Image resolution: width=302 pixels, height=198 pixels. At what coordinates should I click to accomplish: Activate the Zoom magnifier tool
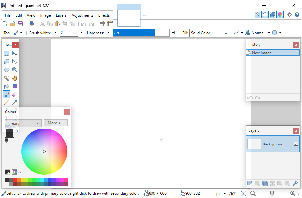tap(15, 69)
